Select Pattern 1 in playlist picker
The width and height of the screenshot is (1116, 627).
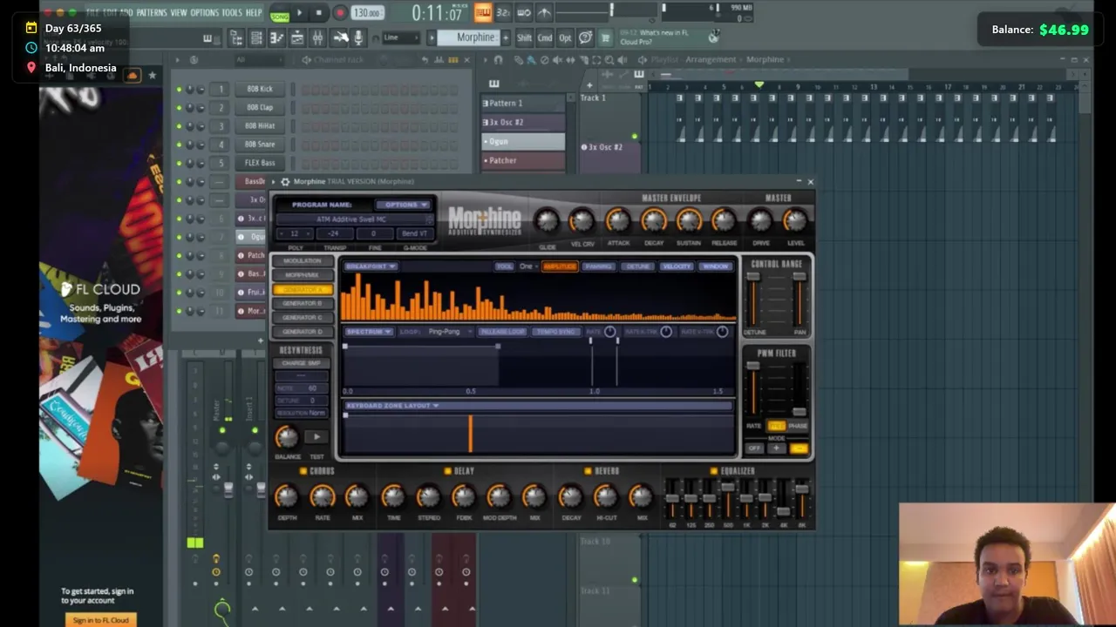click(523, 103)
